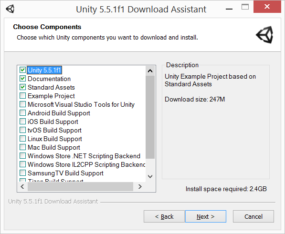The height and width of the screenshot is (234, 285).
Task: Click the Unity cube logo in header
Action: (264, 35)
